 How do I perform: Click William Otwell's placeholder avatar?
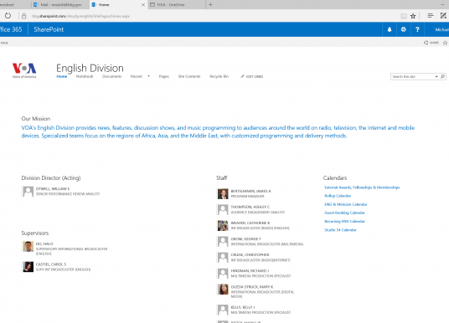pos(28,192)
